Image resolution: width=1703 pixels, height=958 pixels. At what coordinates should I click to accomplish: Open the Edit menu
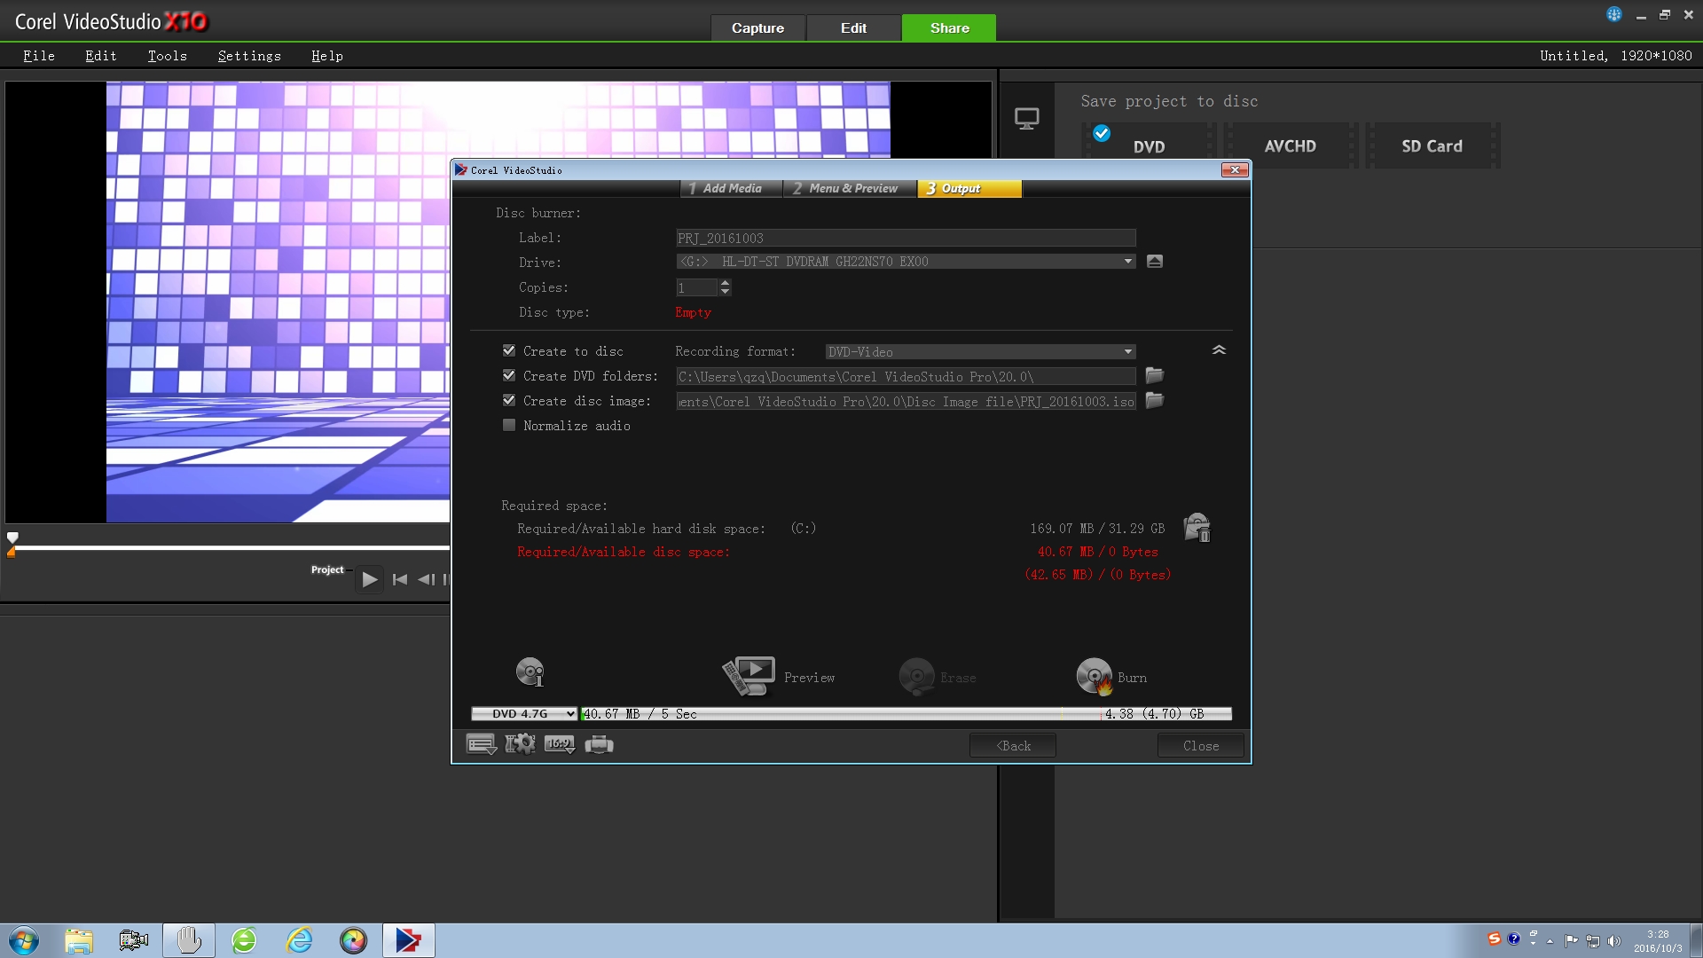click(x=101, y=56)
